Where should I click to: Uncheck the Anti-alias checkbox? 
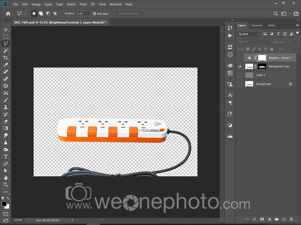[94, 13]
